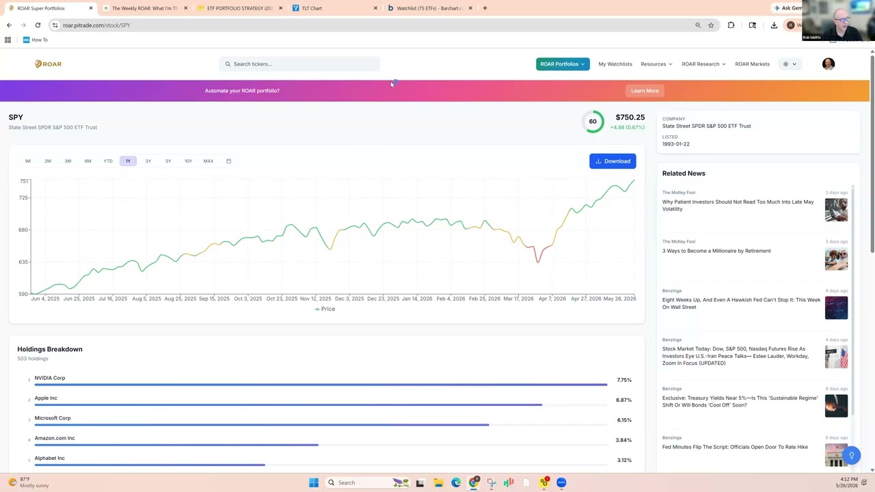Open browser downloads icon
This screenshot has height=492, width=875.
pos(774,25)
